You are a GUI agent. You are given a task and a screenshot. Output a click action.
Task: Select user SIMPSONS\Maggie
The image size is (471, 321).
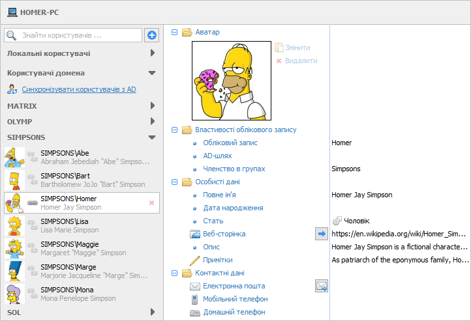click(82, 248)
